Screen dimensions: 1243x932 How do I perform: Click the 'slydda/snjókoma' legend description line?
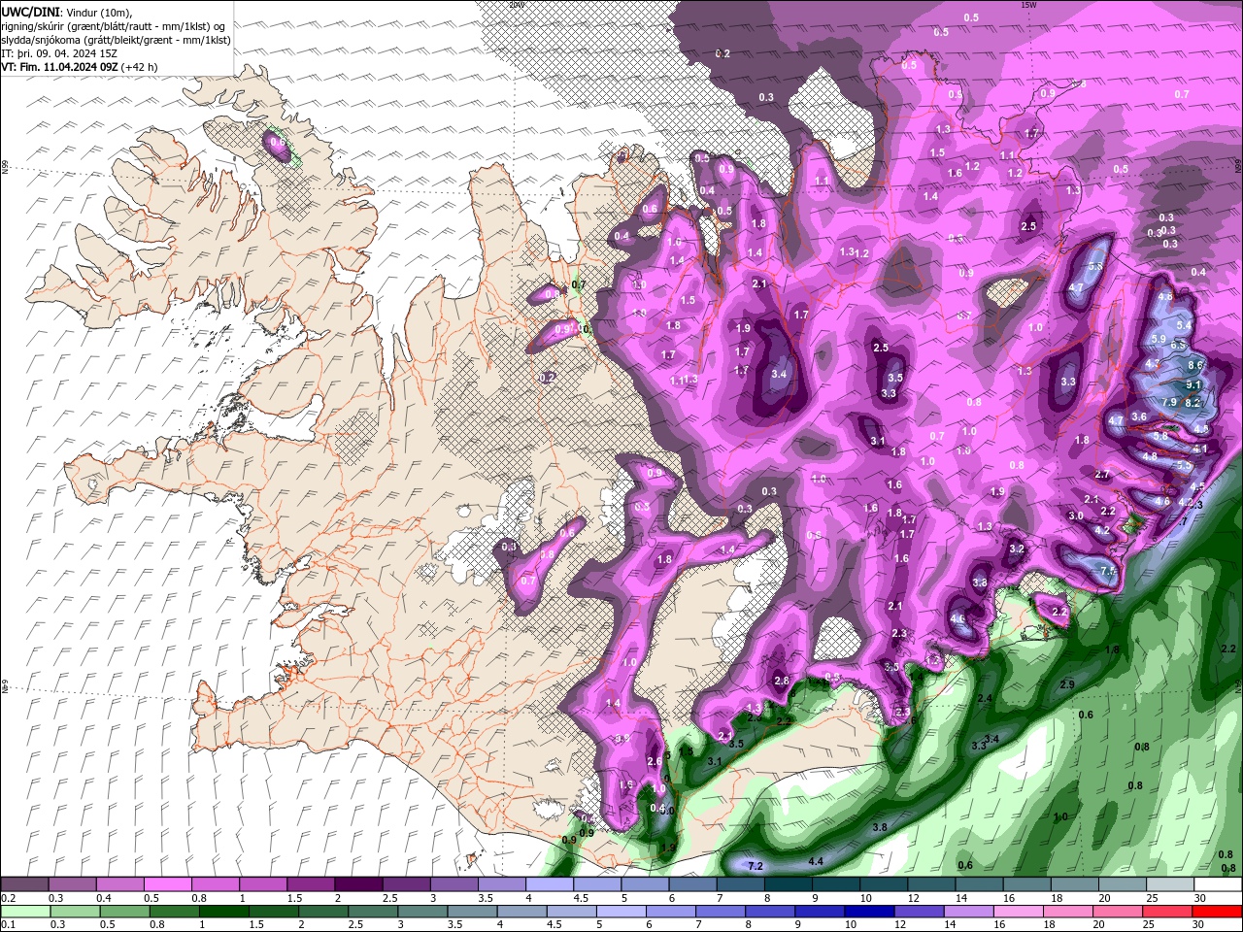(117, 40)
